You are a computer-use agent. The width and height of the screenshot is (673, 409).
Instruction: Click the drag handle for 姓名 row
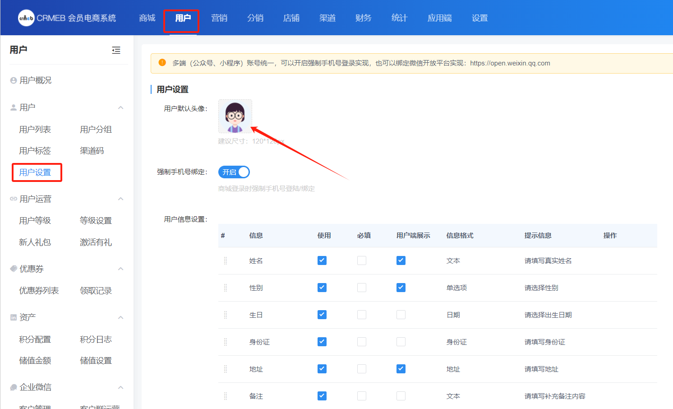pos(226,261)
